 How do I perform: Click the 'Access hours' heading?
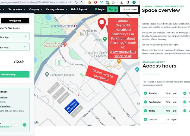click(x=160, y=66)
